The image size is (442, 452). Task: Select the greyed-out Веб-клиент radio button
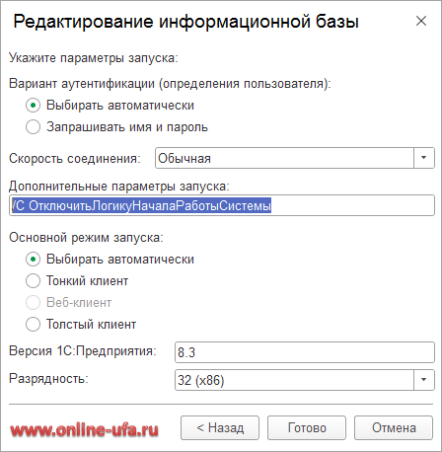coord(33,303)
